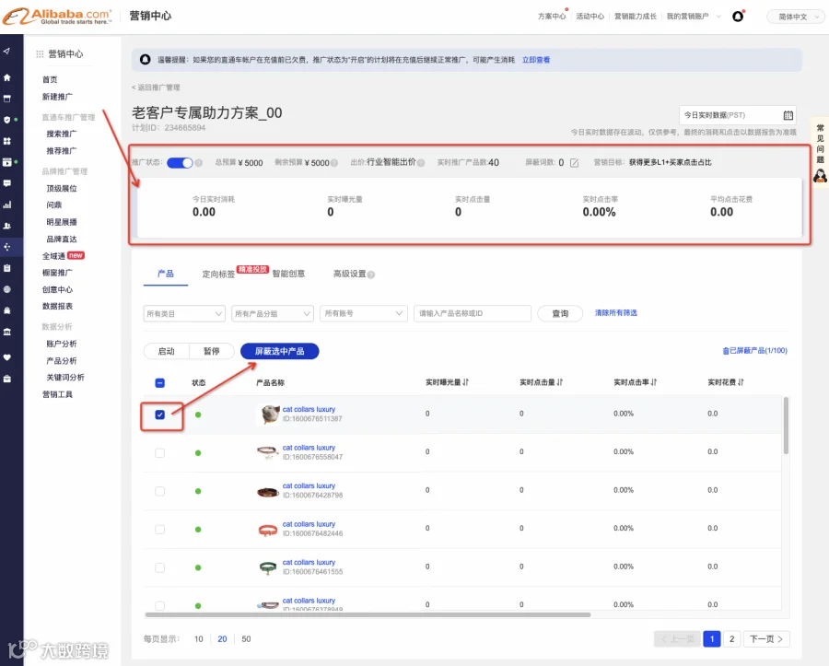Click the 屏蔽选中产品 button
This screenshot has width=829, height=666.
280,351
